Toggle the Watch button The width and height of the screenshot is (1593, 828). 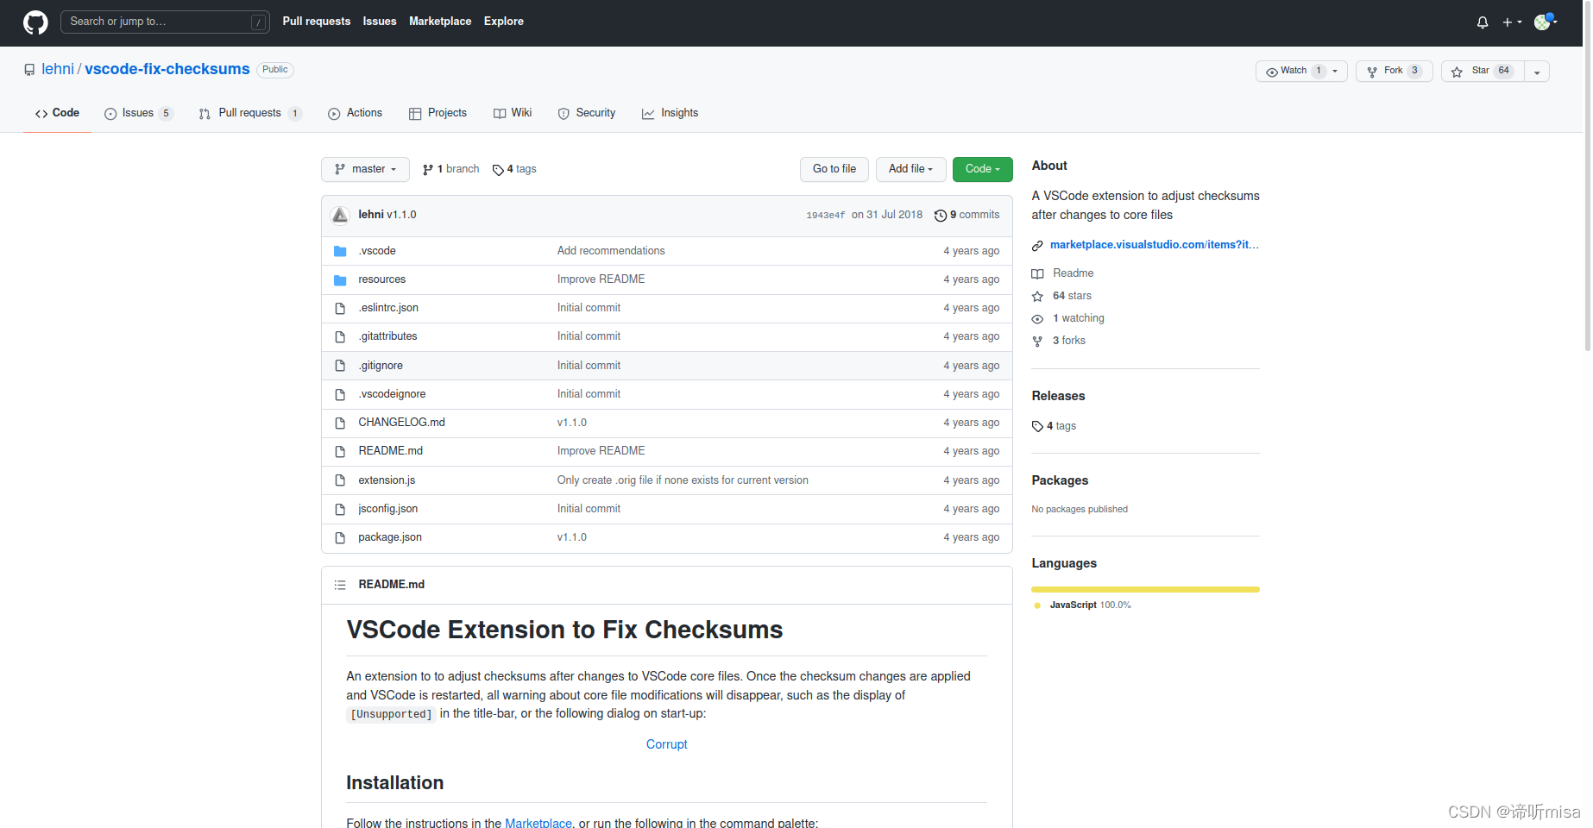coord(1301,71)
